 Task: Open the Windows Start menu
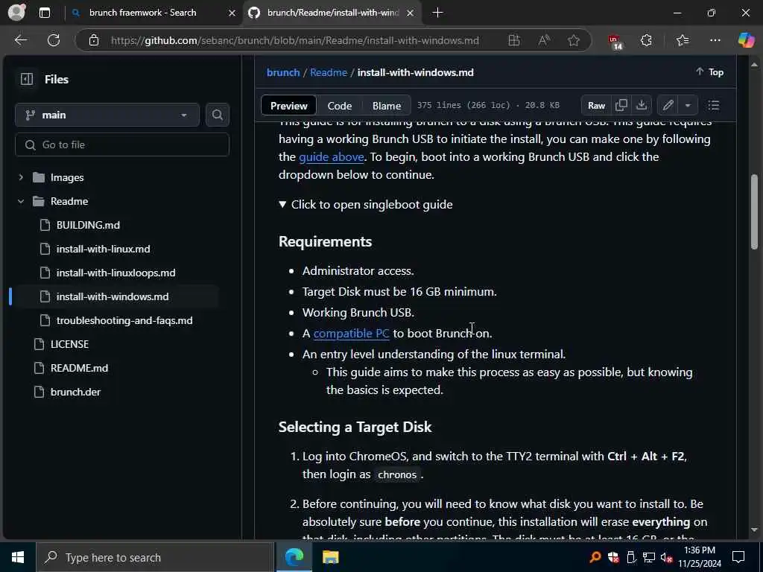pyautogui.click(x=18, y=557)
